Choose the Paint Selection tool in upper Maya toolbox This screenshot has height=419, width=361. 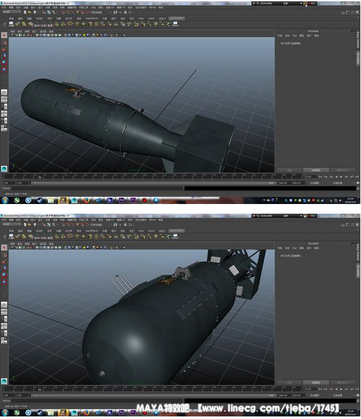point(4,49)
